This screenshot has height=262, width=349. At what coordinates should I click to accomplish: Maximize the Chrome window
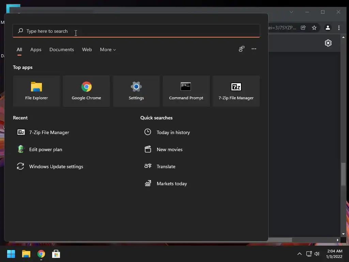tap(323, 12)
